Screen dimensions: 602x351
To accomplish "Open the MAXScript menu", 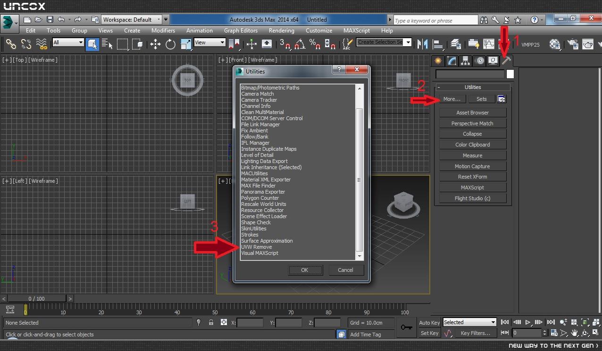I will (357, 31).
